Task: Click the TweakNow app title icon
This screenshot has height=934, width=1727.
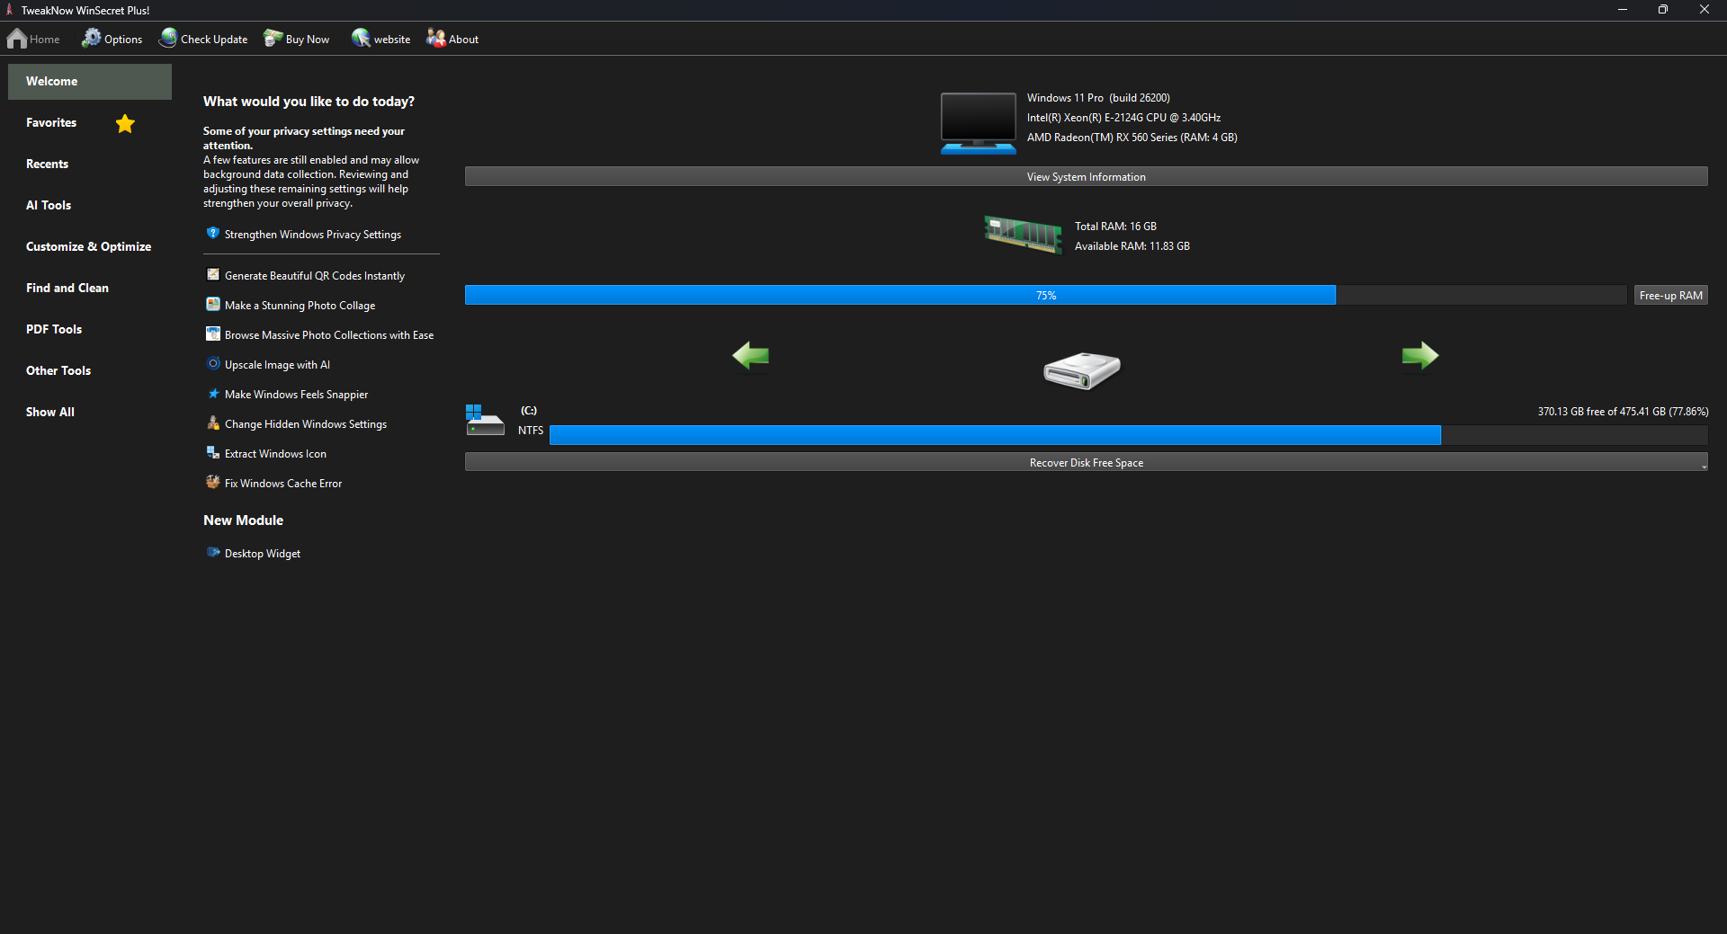Action: (x=9, y=10)
